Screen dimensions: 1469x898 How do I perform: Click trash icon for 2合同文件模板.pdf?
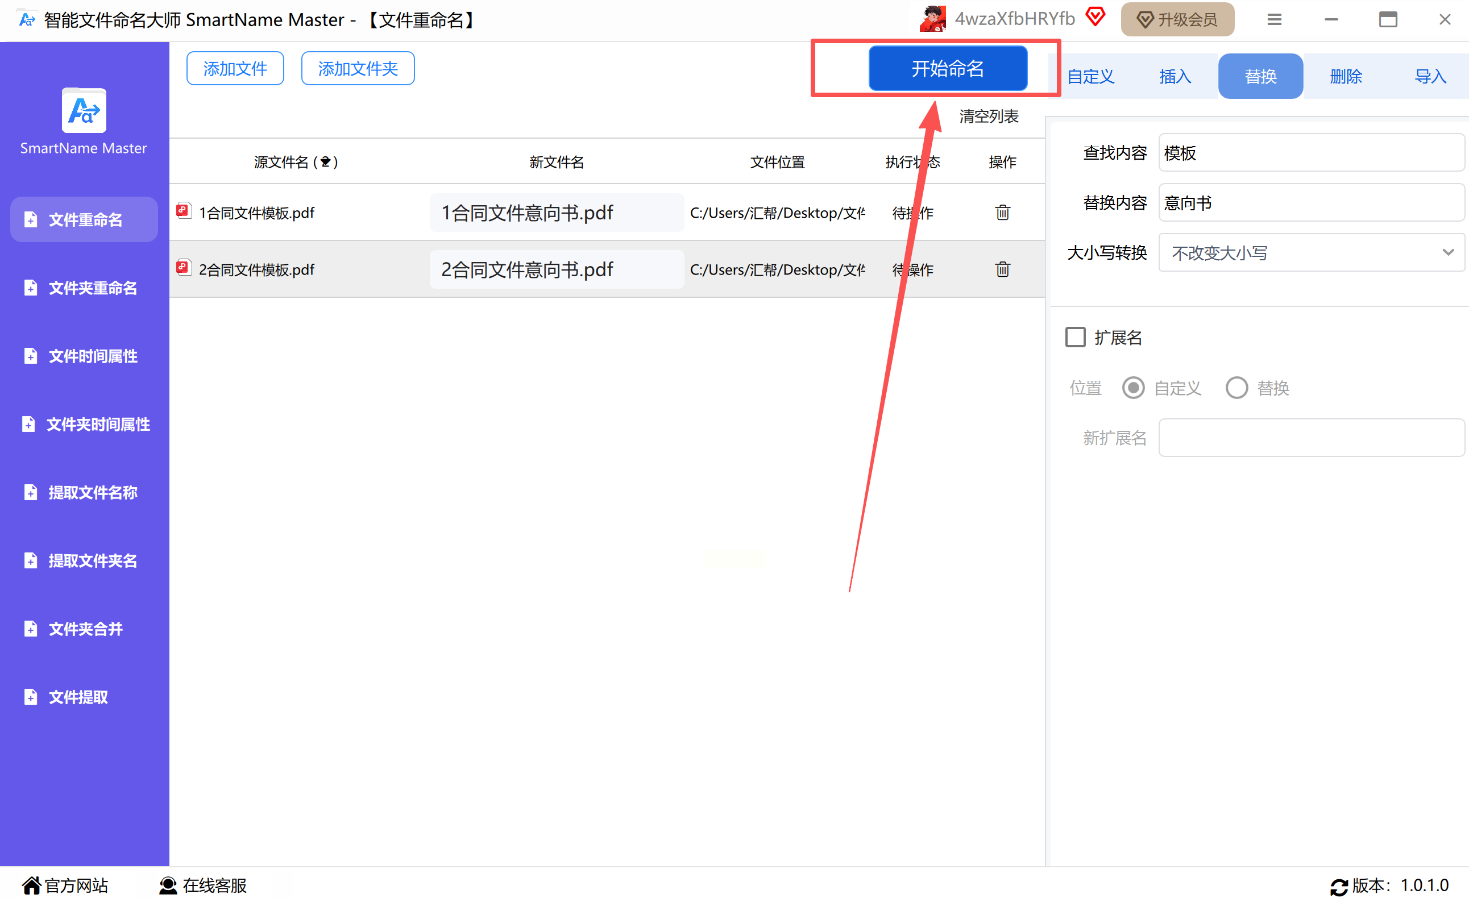pos(1002,269)
